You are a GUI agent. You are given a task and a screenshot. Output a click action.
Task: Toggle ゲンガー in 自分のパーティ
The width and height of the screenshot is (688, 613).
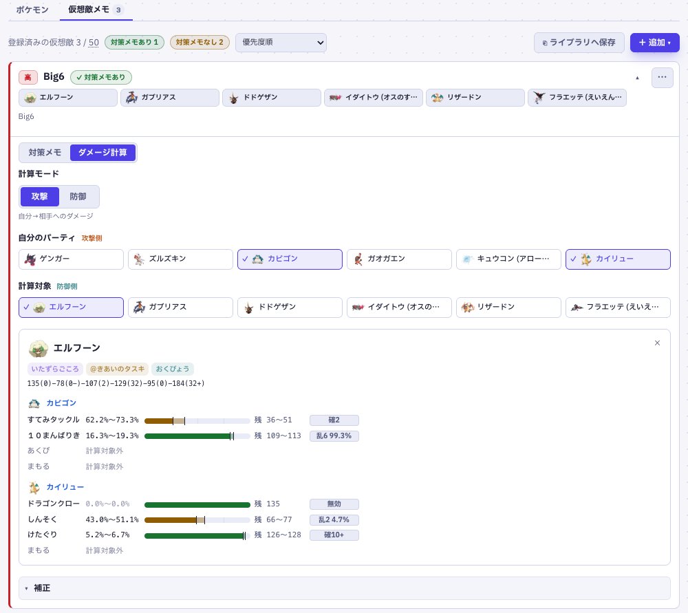click(x=71, y=259)
